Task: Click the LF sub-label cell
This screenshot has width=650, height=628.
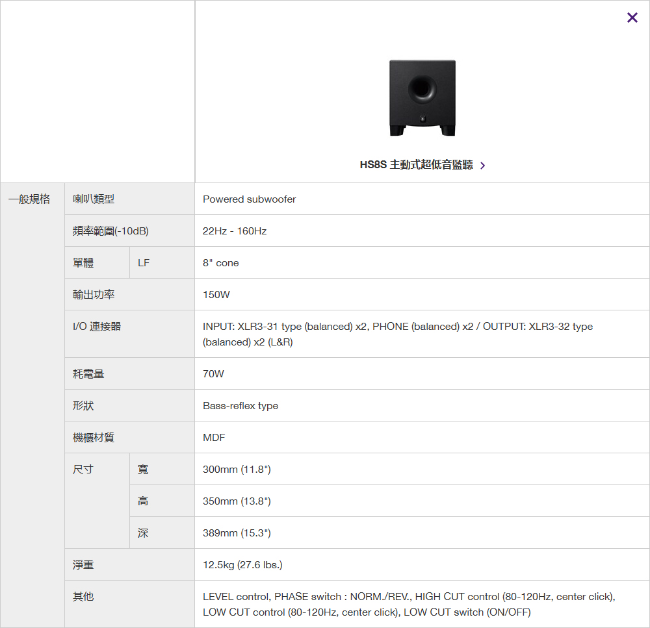Action: [x=144, y=263]
